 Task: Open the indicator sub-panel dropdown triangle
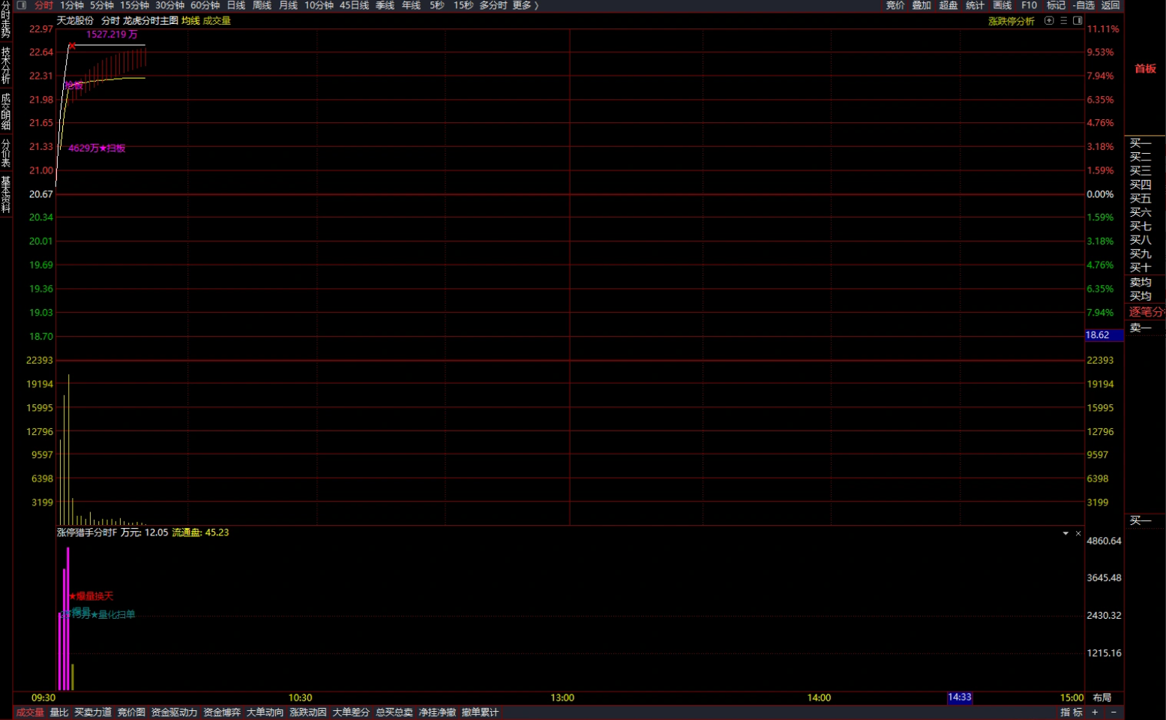tap(1066, 533)
